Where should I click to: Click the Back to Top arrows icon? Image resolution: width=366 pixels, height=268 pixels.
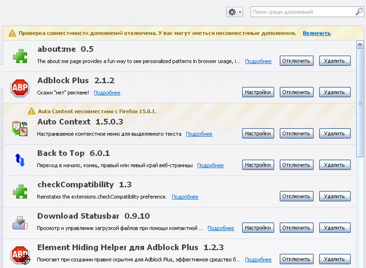coord(20,159)
